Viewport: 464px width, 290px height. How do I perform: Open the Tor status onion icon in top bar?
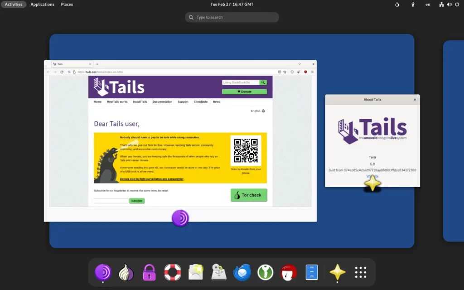(397, 5)
